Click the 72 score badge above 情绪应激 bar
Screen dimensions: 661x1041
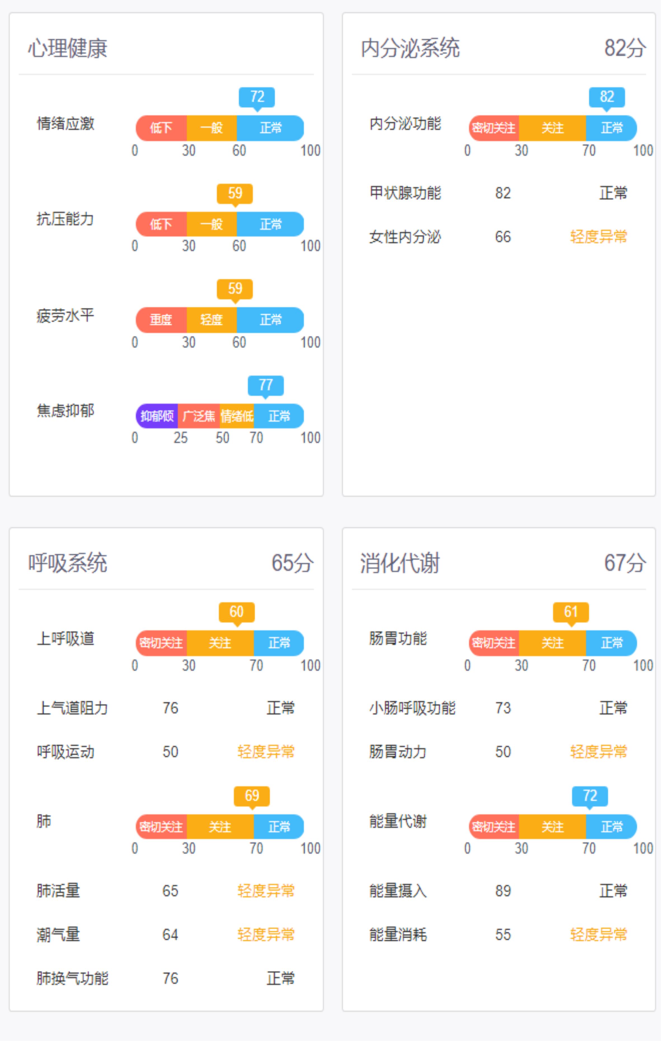point(256,97)
